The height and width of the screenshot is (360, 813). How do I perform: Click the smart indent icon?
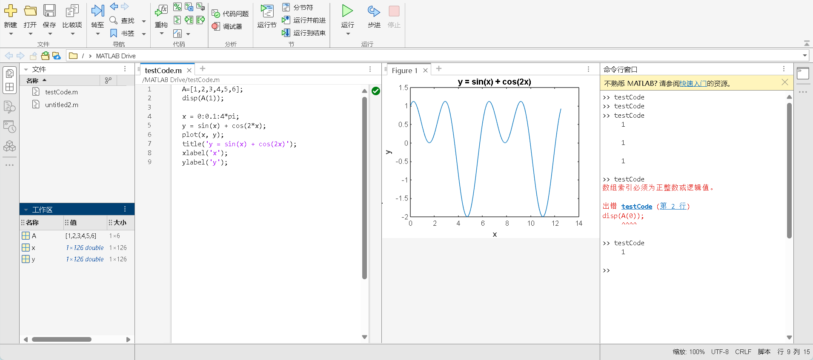click(x=177, y=20)
